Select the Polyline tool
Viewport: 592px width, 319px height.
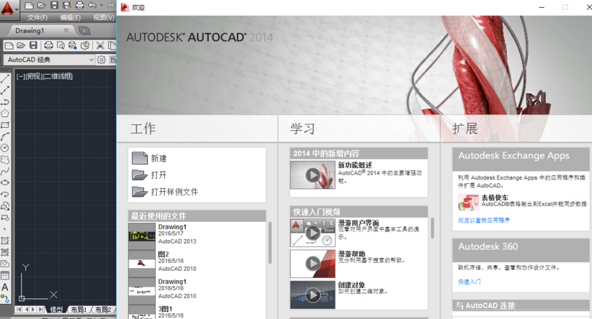(5, 102)
